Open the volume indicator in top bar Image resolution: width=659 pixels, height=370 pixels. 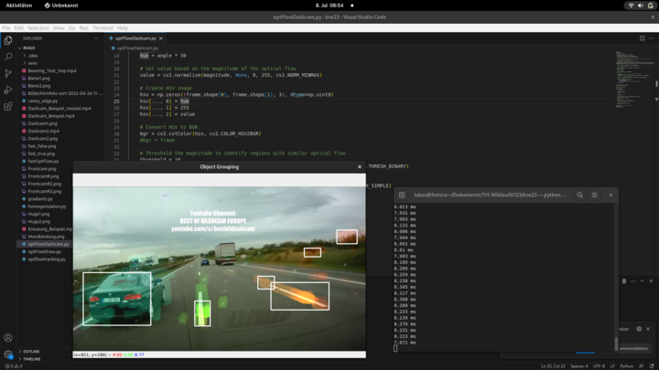pyautogui.click(x=641, y=5)
